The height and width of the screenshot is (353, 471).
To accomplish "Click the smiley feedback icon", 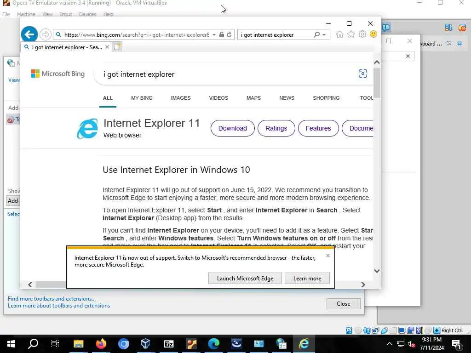I will 373,34.
